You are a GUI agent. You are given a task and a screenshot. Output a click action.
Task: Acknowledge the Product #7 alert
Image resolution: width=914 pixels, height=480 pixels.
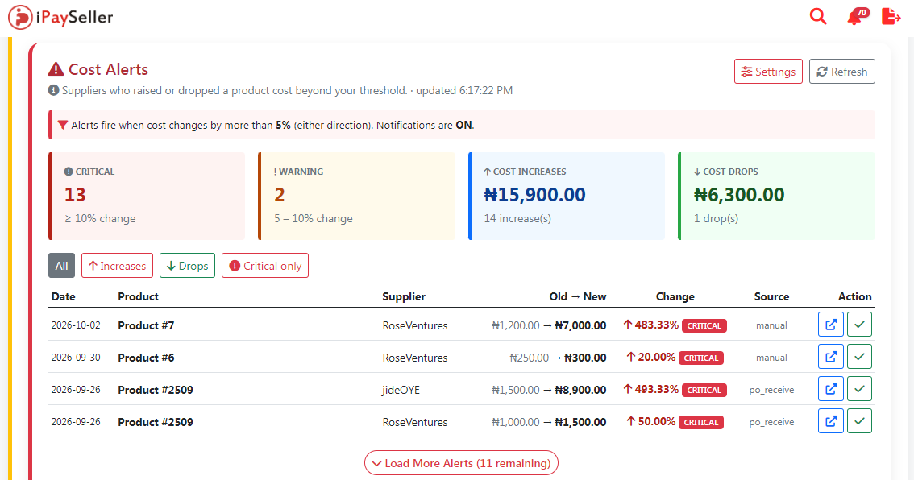(x=859, y=325)
